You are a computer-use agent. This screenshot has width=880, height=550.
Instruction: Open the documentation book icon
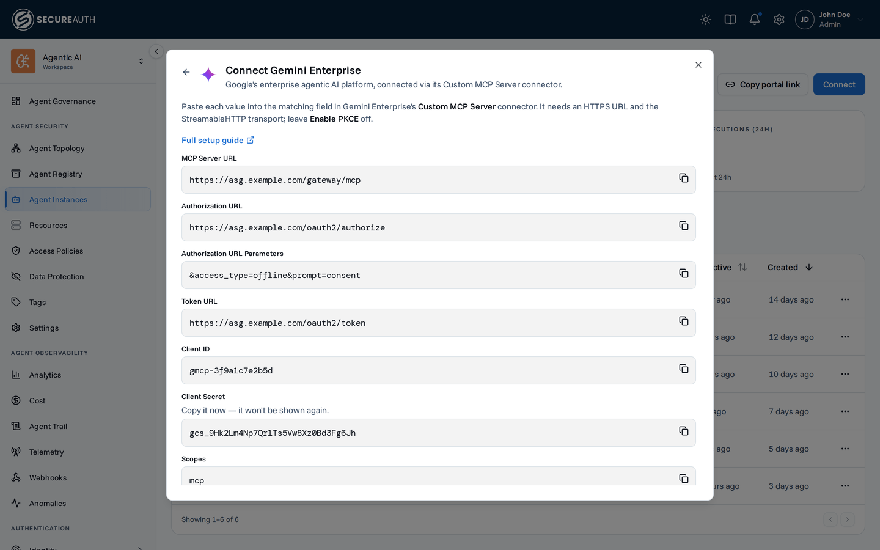coord(730,20)
